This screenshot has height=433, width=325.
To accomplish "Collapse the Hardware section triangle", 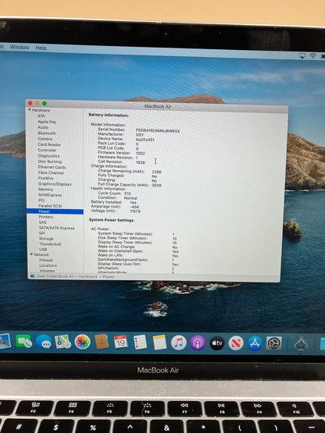I will [30, 110].
